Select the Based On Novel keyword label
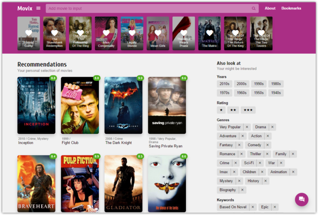The height and width of the screenshot is (215, 318). click(233, 207)
